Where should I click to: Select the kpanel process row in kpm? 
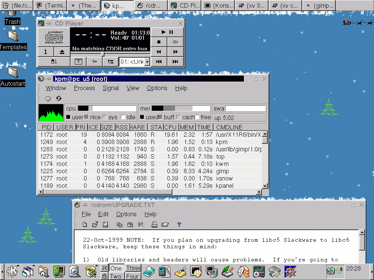coord(150,186)
